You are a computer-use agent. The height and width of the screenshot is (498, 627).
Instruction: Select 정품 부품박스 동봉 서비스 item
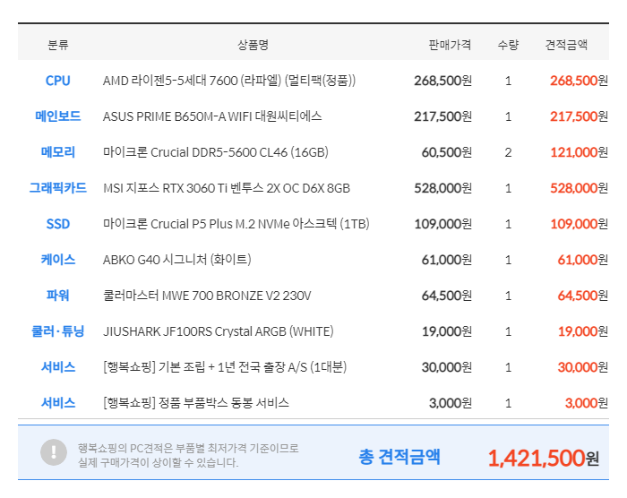(x=196, y=403)
